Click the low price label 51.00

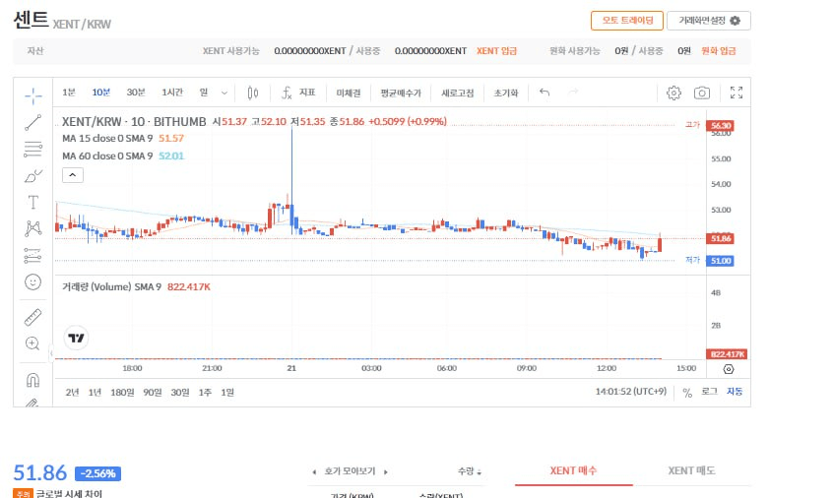720,261
